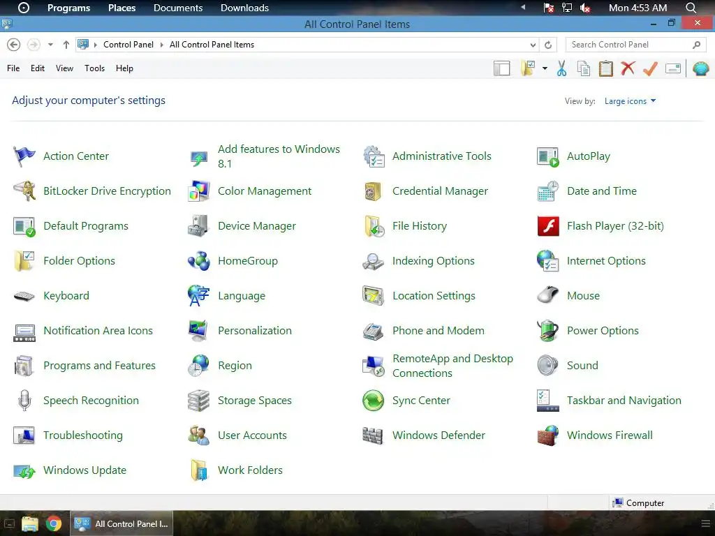
Task: Open the File menu
Action: pyautogui.click(x=13, y=68)
